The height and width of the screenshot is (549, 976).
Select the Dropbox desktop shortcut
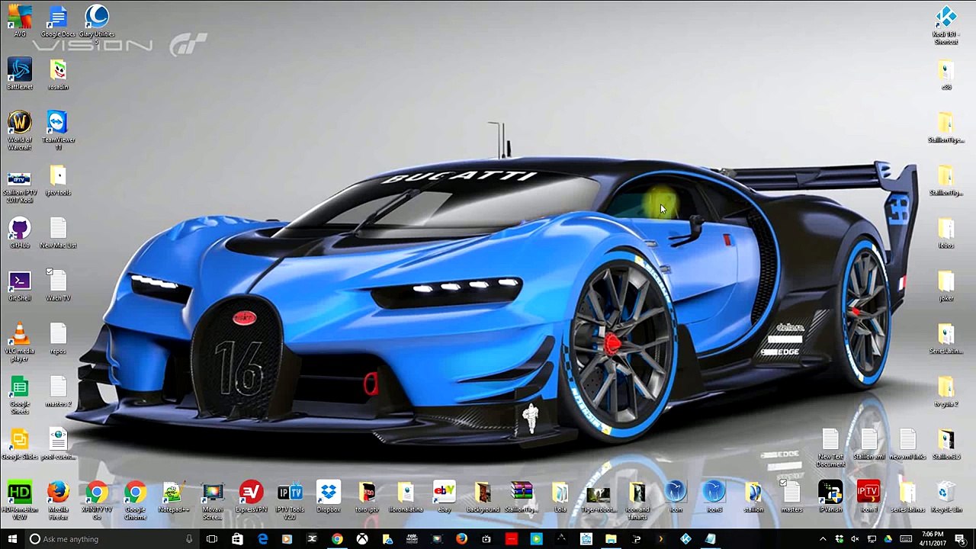coord(329,497)
